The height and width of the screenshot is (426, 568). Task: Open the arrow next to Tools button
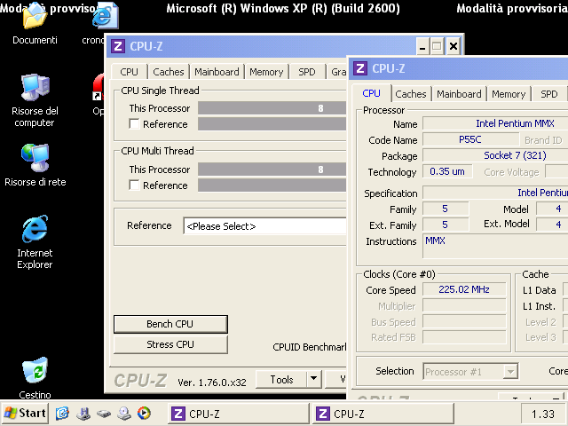click(x=313, y=380)
